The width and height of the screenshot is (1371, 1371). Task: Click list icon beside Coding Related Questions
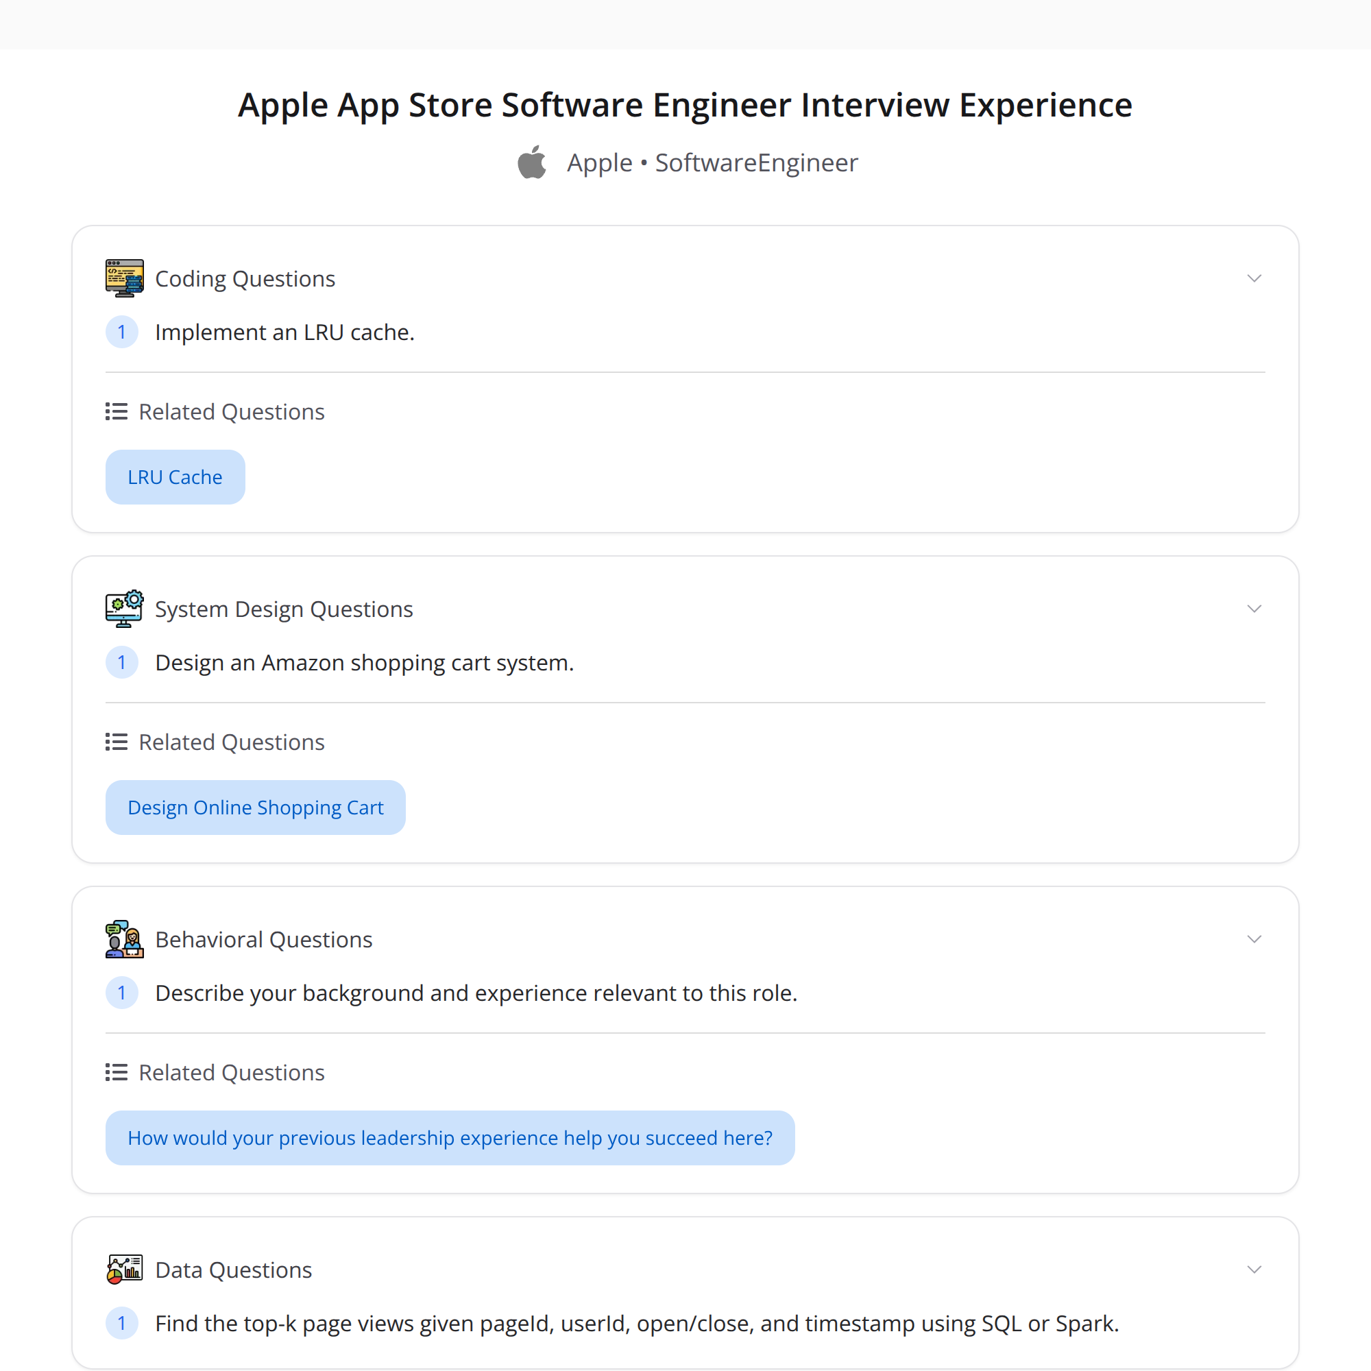[117, 411]
